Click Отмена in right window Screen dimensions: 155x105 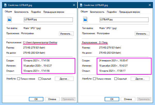click(128, 99)
